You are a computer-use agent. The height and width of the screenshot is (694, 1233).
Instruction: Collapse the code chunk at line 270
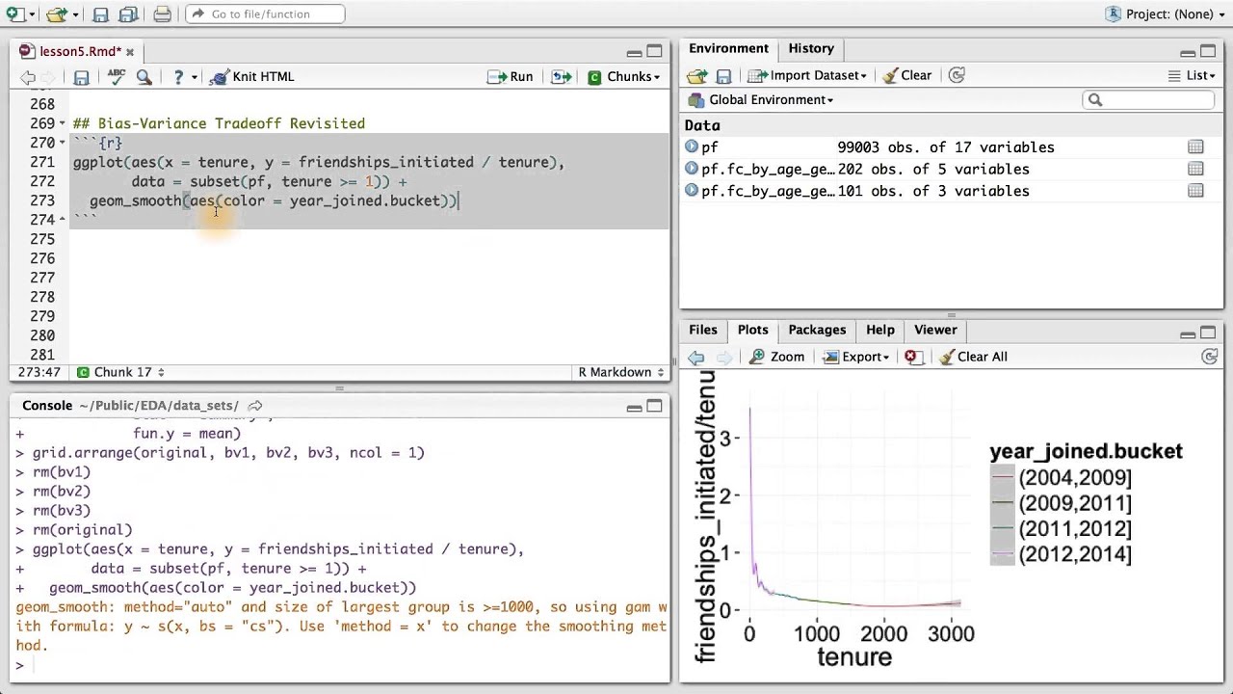(x=62, y=144)
